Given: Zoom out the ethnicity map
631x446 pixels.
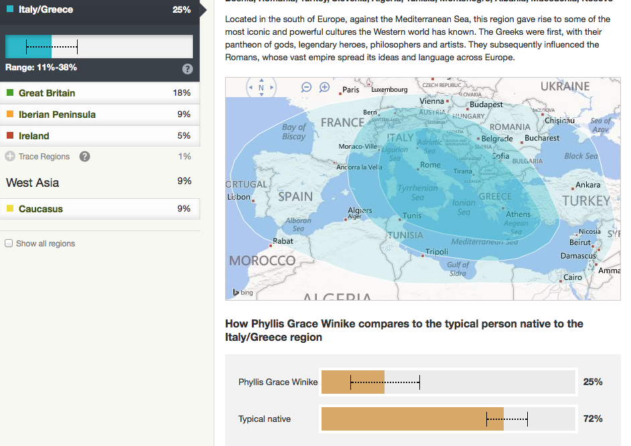Looking at the screenshot, I should (306, 87).
